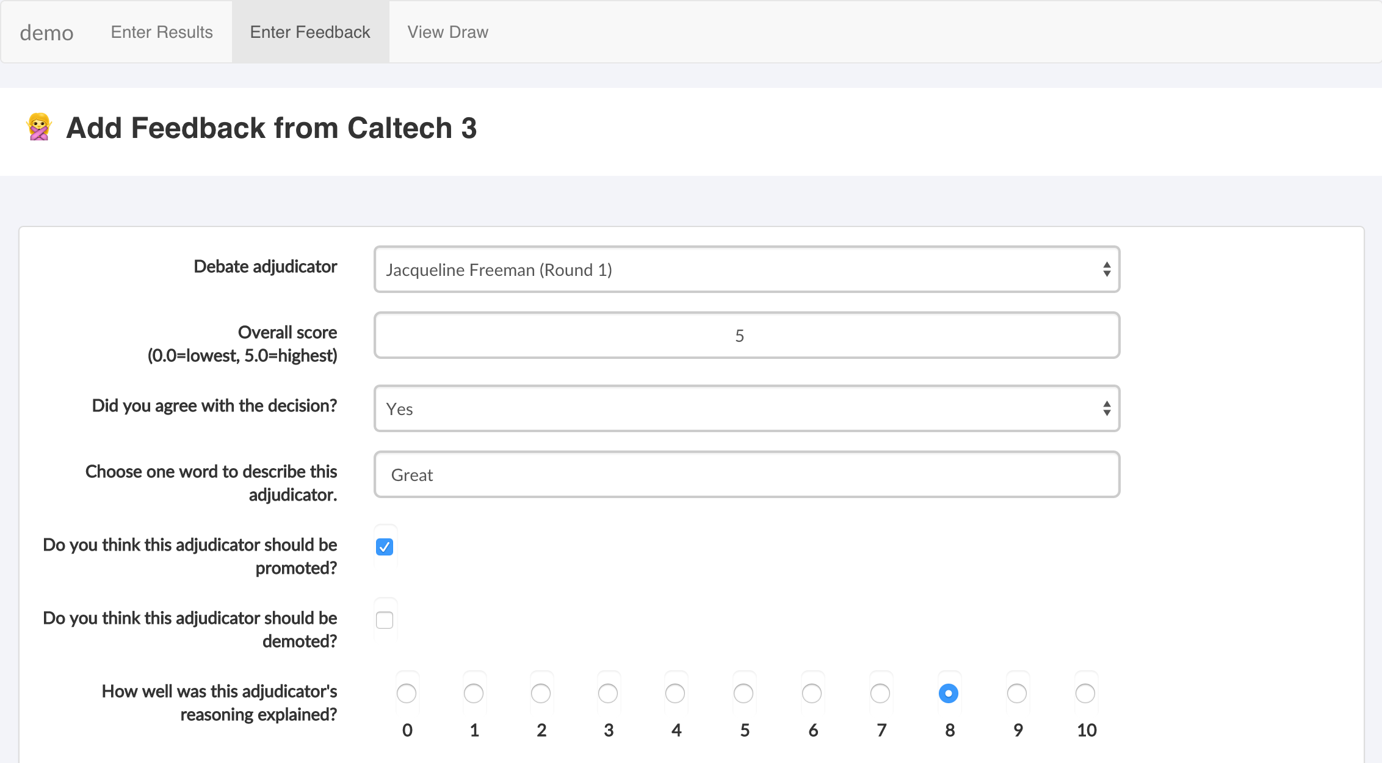Open the Debate adjudicator dropdown

click(747, 269)
